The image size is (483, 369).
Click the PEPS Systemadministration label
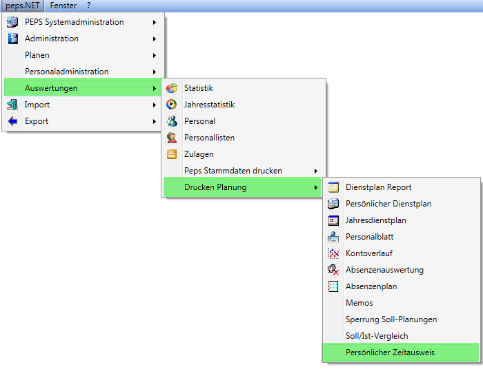pyautogui.click(x=75, y=22)
